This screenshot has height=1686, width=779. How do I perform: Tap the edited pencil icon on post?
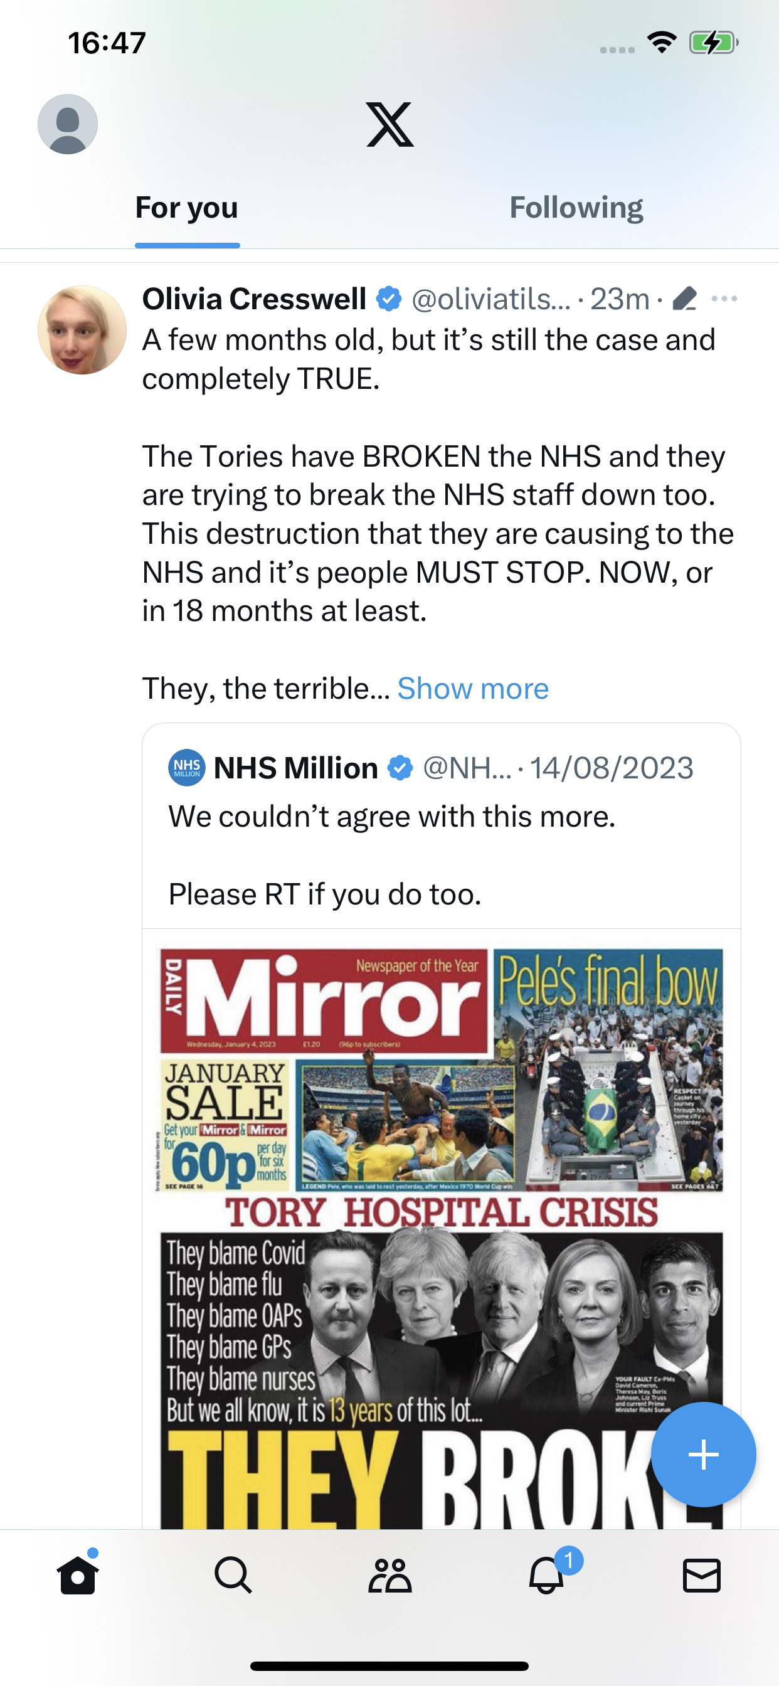[x=685, y=299]
